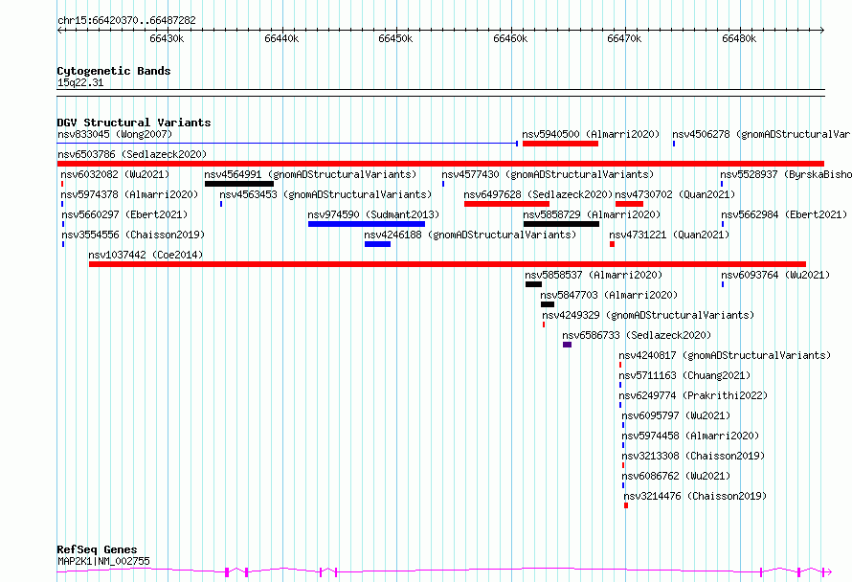The width and height of the screenshot is (852, 582).
Task: Select the red nsv4730702 variant bar
Action: 629,204
